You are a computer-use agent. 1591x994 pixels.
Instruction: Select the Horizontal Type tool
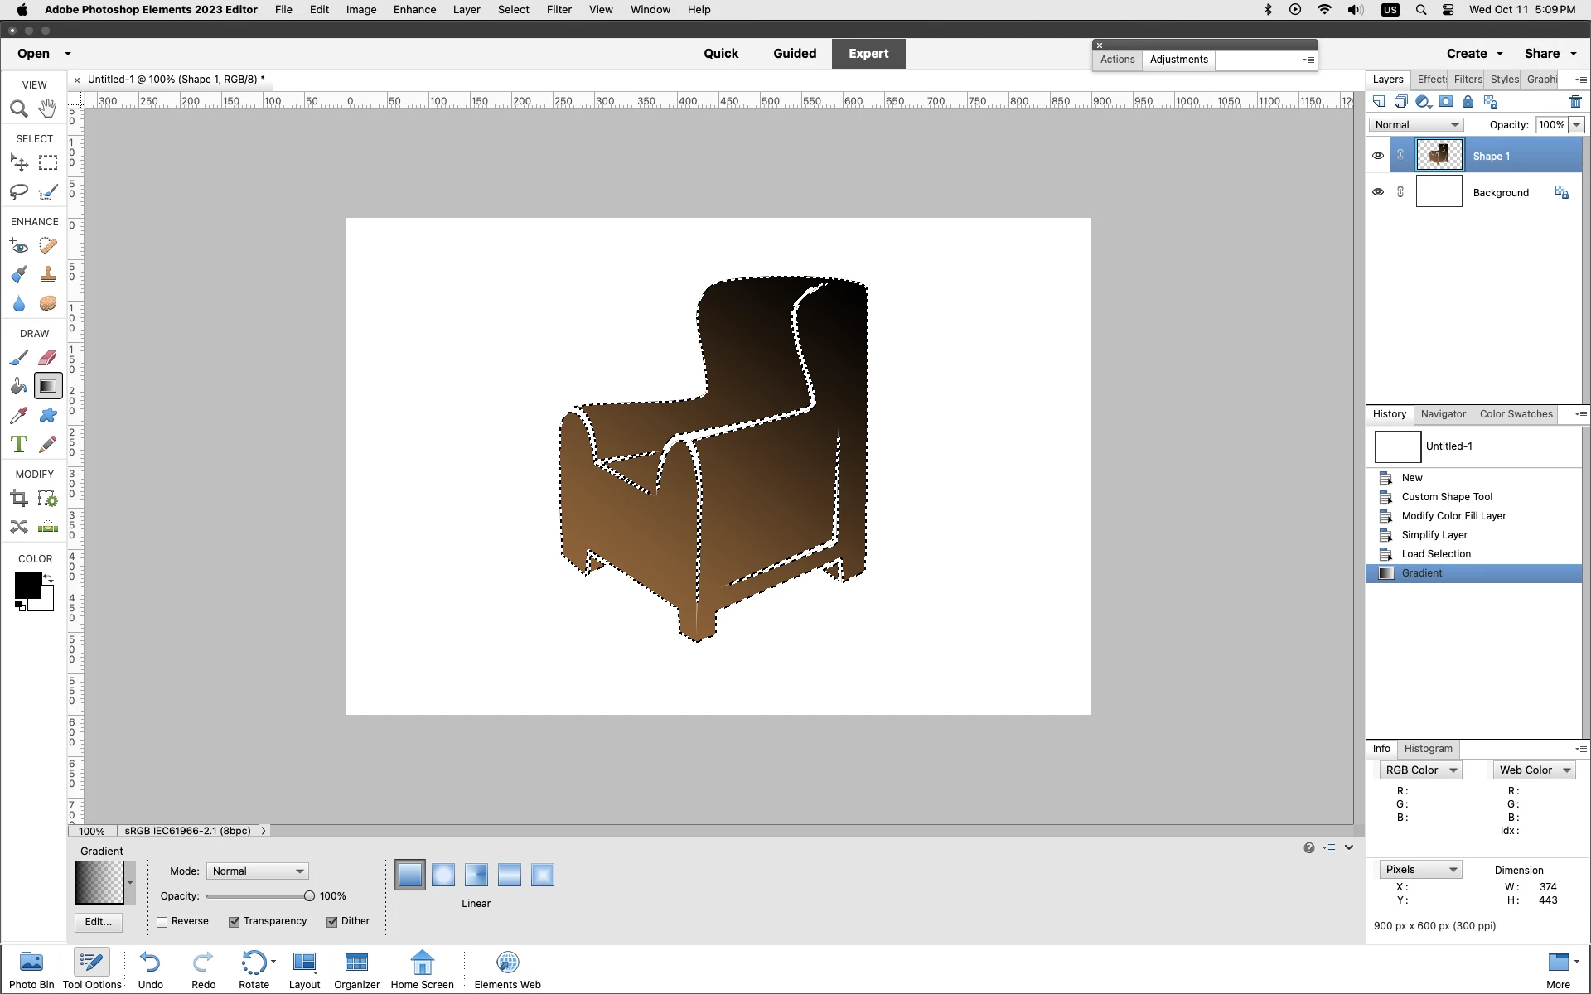19,445
